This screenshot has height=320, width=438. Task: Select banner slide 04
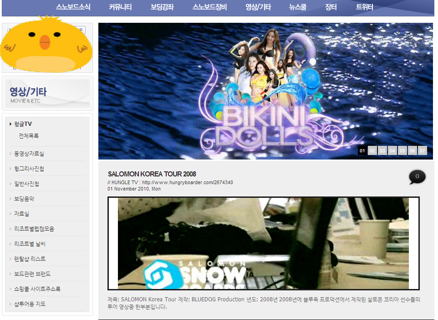tap(392, 150)
